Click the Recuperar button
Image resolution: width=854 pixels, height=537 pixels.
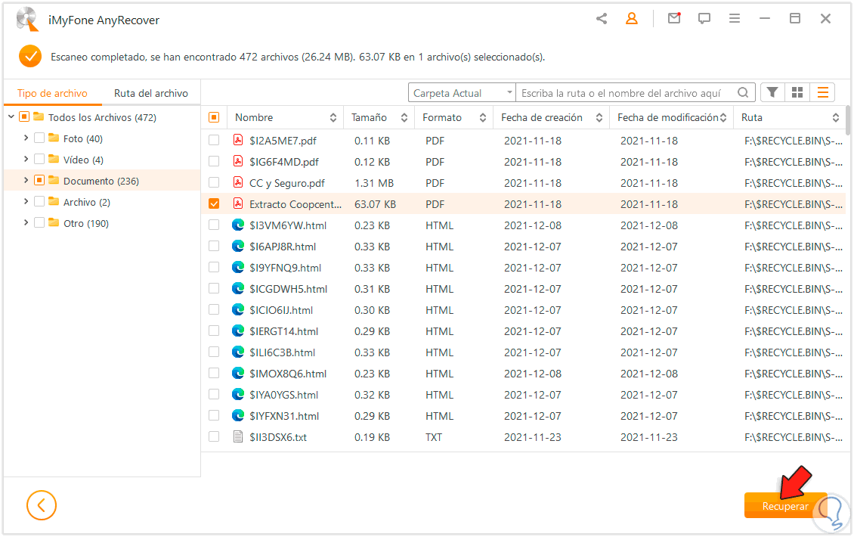pos(785,506)
